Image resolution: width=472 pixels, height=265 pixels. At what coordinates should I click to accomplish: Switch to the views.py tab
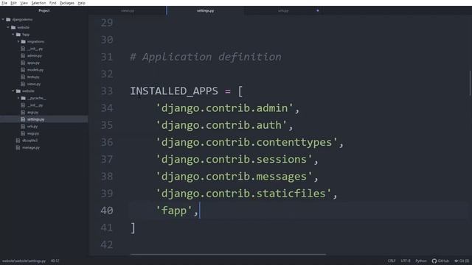pos(128,10)
